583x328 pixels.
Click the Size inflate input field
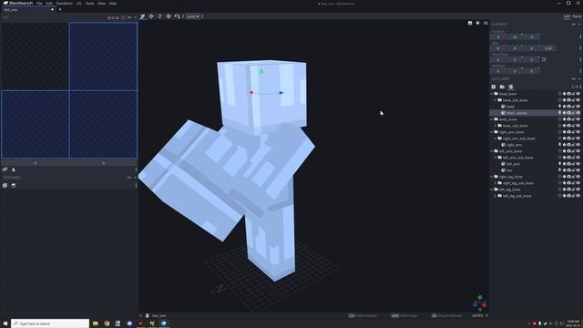pos(548,48)
